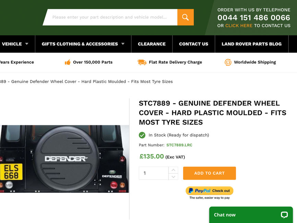Viewport: 297px width, 223px height.
Task: Open the Clearance menu item
Action: (152, 44)
